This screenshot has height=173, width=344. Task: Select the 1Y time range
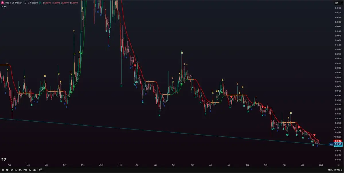(x=30, y=170)
